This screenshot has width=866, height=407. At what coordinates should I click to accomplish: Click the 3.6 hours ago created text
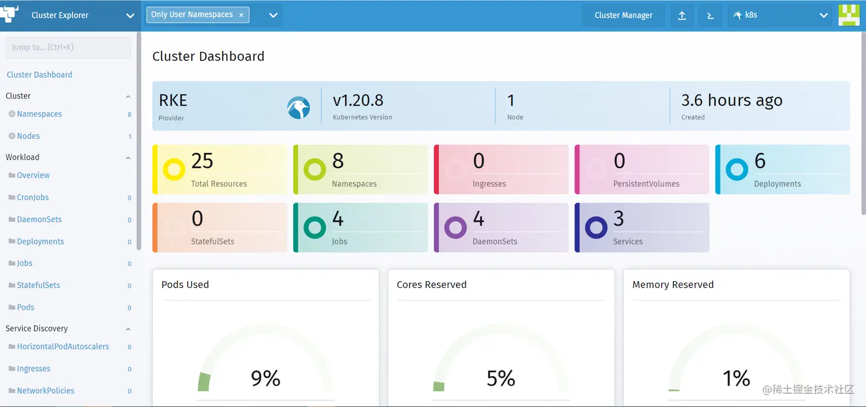click(732, 100)
